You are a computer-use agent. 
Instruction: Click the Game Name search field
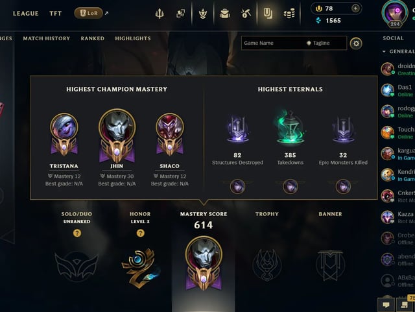(x=272, y=43)
